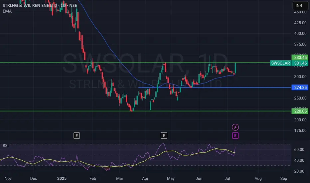The width and height of the screenshot is (310, 183).
Task: Open the earnings marker near late April
Action: 164,136
